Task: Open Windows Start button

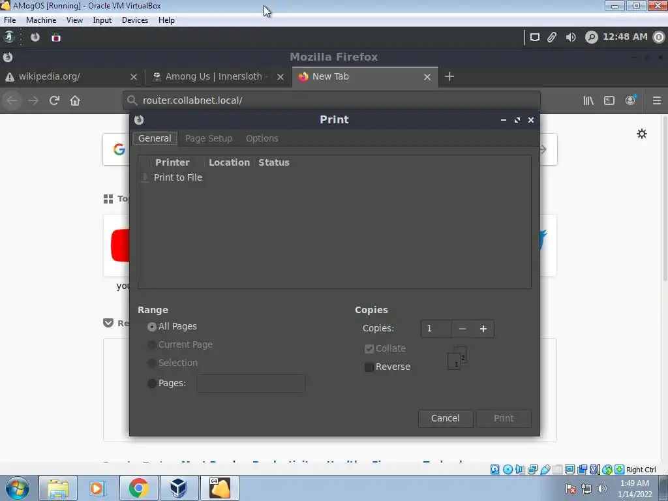Action: 18,488
